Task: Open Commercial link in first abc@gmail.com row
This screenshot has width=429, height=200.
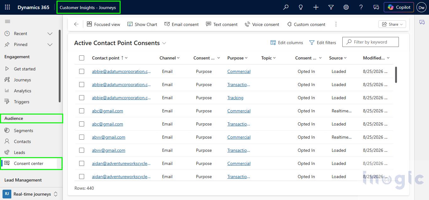Action: pyautogui.click(x=239, y=111)
